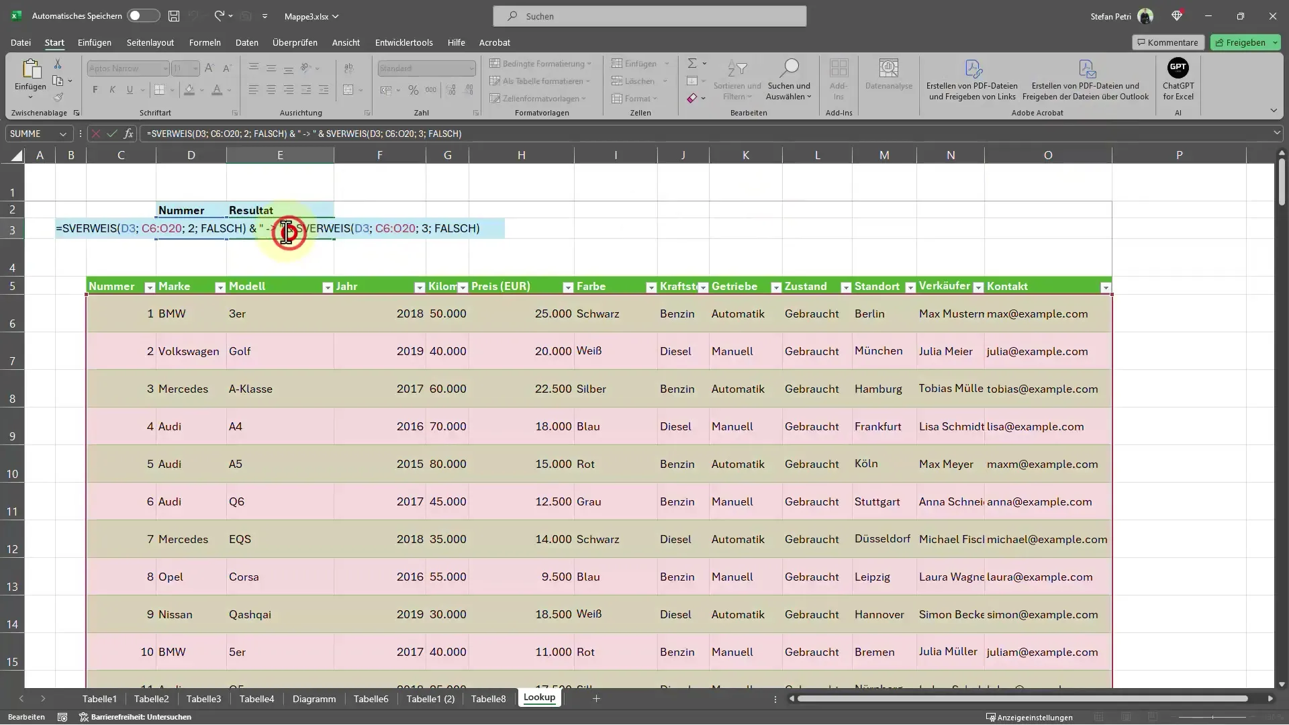Click the Format button in Zellen
The height and width of the screenshot is (725, 1289).
[x=634, y=99]
